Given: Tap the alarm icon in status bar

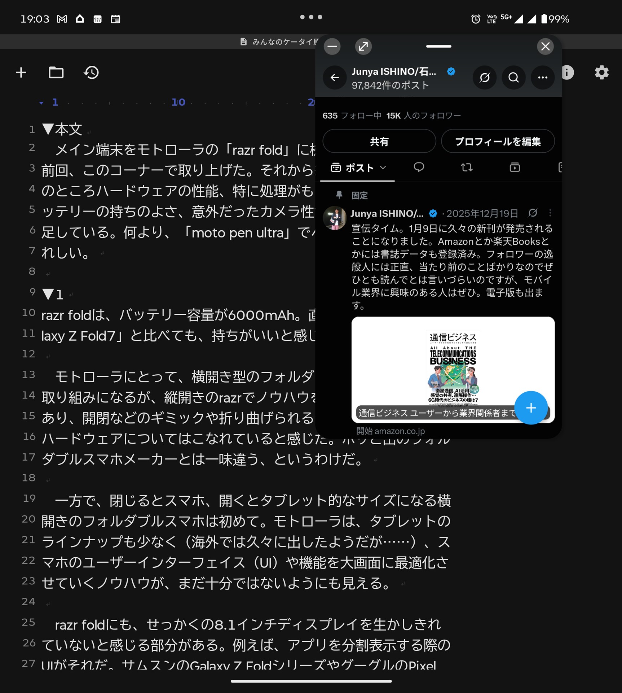Looking at the screenshot, I should (x=476, y=19).
